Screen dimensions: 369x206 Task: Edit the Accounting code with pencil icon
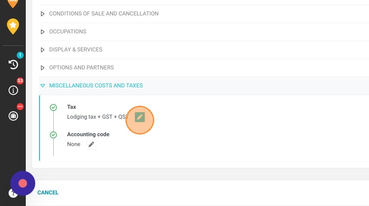[x=91, y=144]
